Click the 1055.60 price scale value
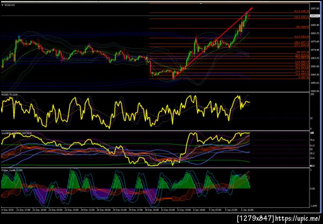 click(x=314, y=83)
